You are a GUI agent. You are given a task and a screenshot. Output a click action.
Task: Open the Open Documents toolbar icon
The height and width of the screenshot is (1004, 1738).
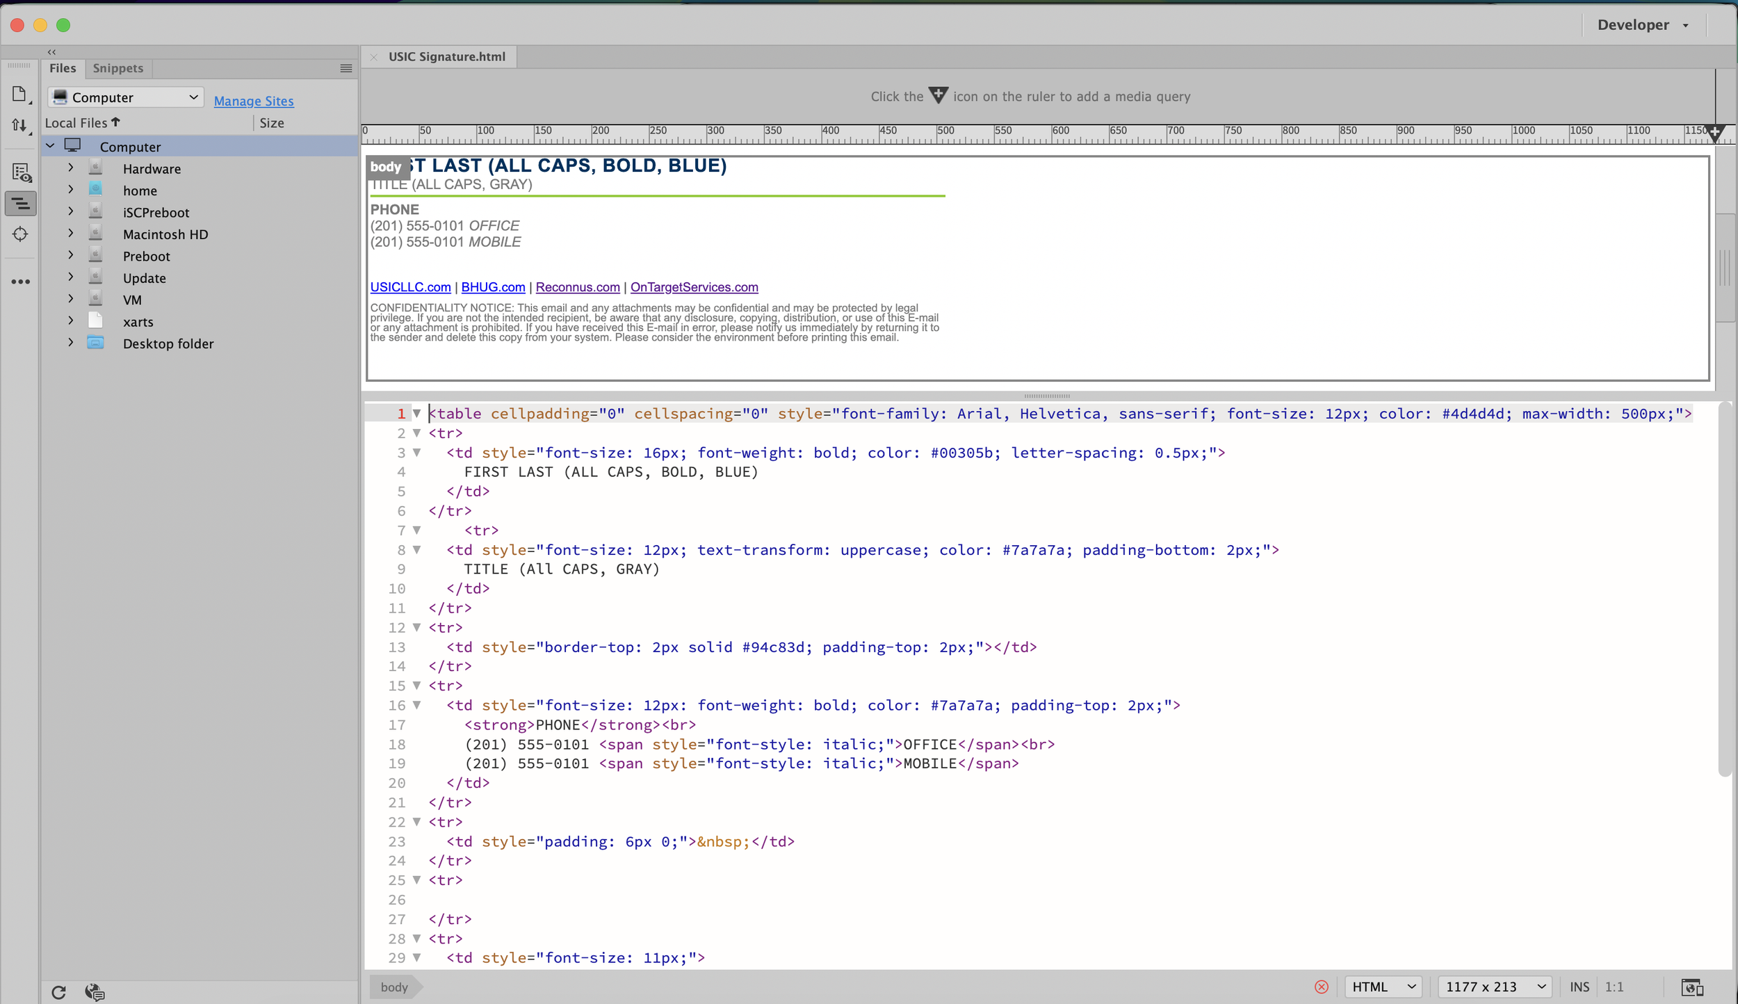[x=19, y=95]
